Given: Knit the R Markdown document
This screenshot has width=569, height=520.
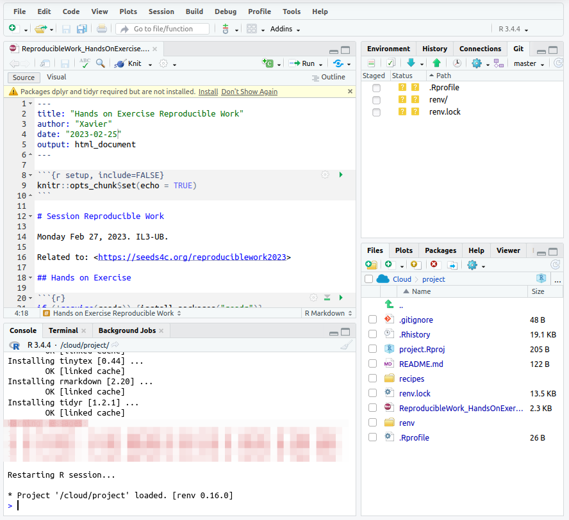Looking at the screenshot, I should pos(128,63).
